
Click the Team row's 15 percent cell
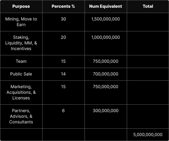(x=63, y=61)
